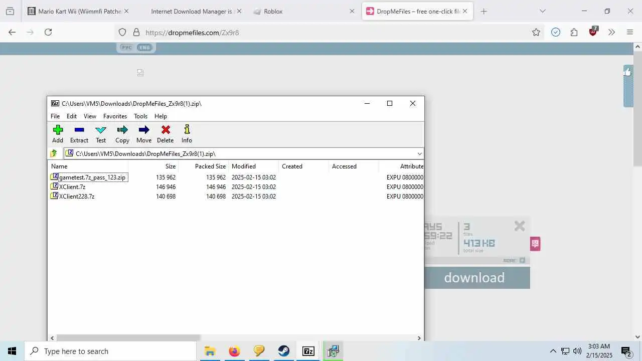This screenshot has width=642, height=361.
Task: Click the taskbar search box
Action: pos(110,351)
